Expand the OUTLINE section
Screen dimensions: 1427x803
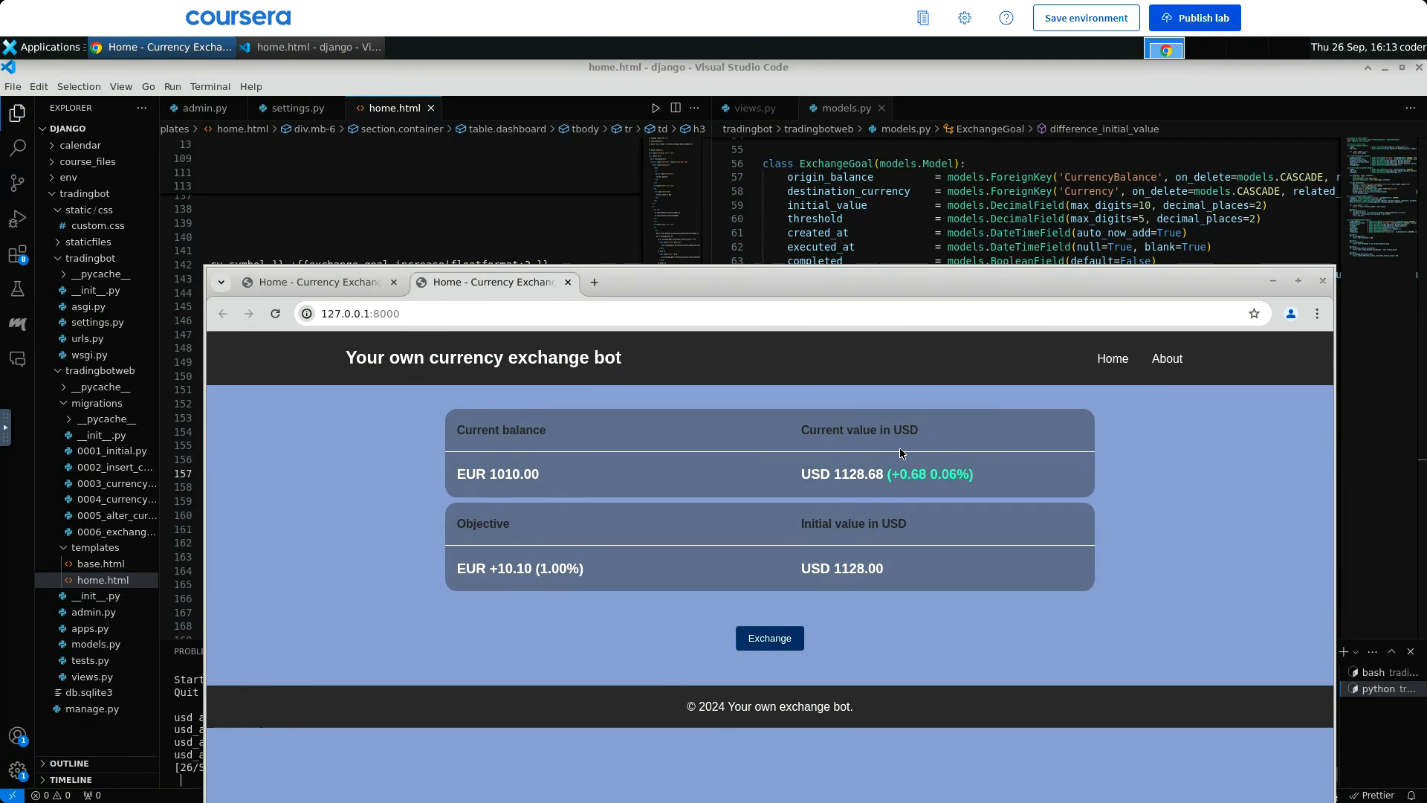tap(69, 764)
